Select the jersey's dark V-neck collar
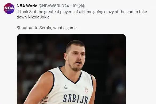This screenshot has height=104, width=156. (71, 75)
